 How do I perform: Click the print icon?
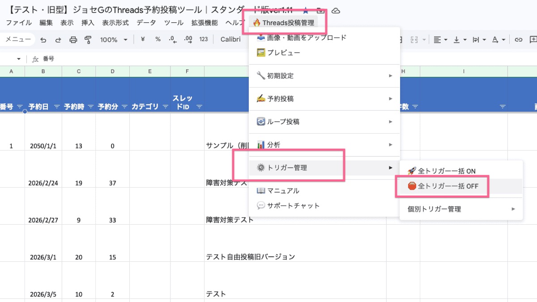pyautogui.click(x=73, y=40)
